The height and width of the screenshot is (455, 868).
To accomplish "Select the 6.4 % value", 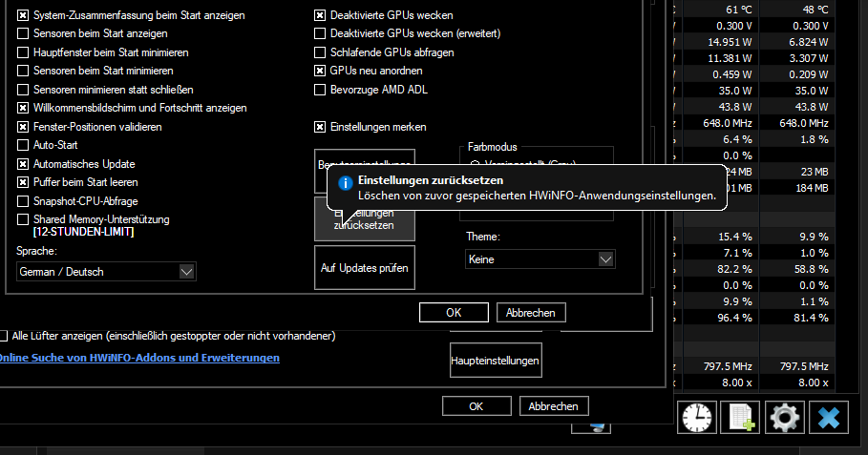I will pyautogui.click(x=737, y=139).
